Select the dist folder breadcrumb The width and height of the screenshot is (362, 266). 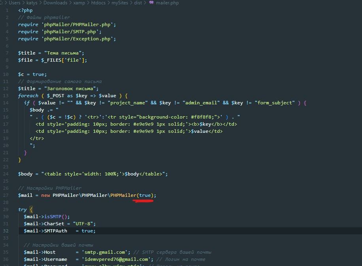pyautogui.click(x=138, y=3)
